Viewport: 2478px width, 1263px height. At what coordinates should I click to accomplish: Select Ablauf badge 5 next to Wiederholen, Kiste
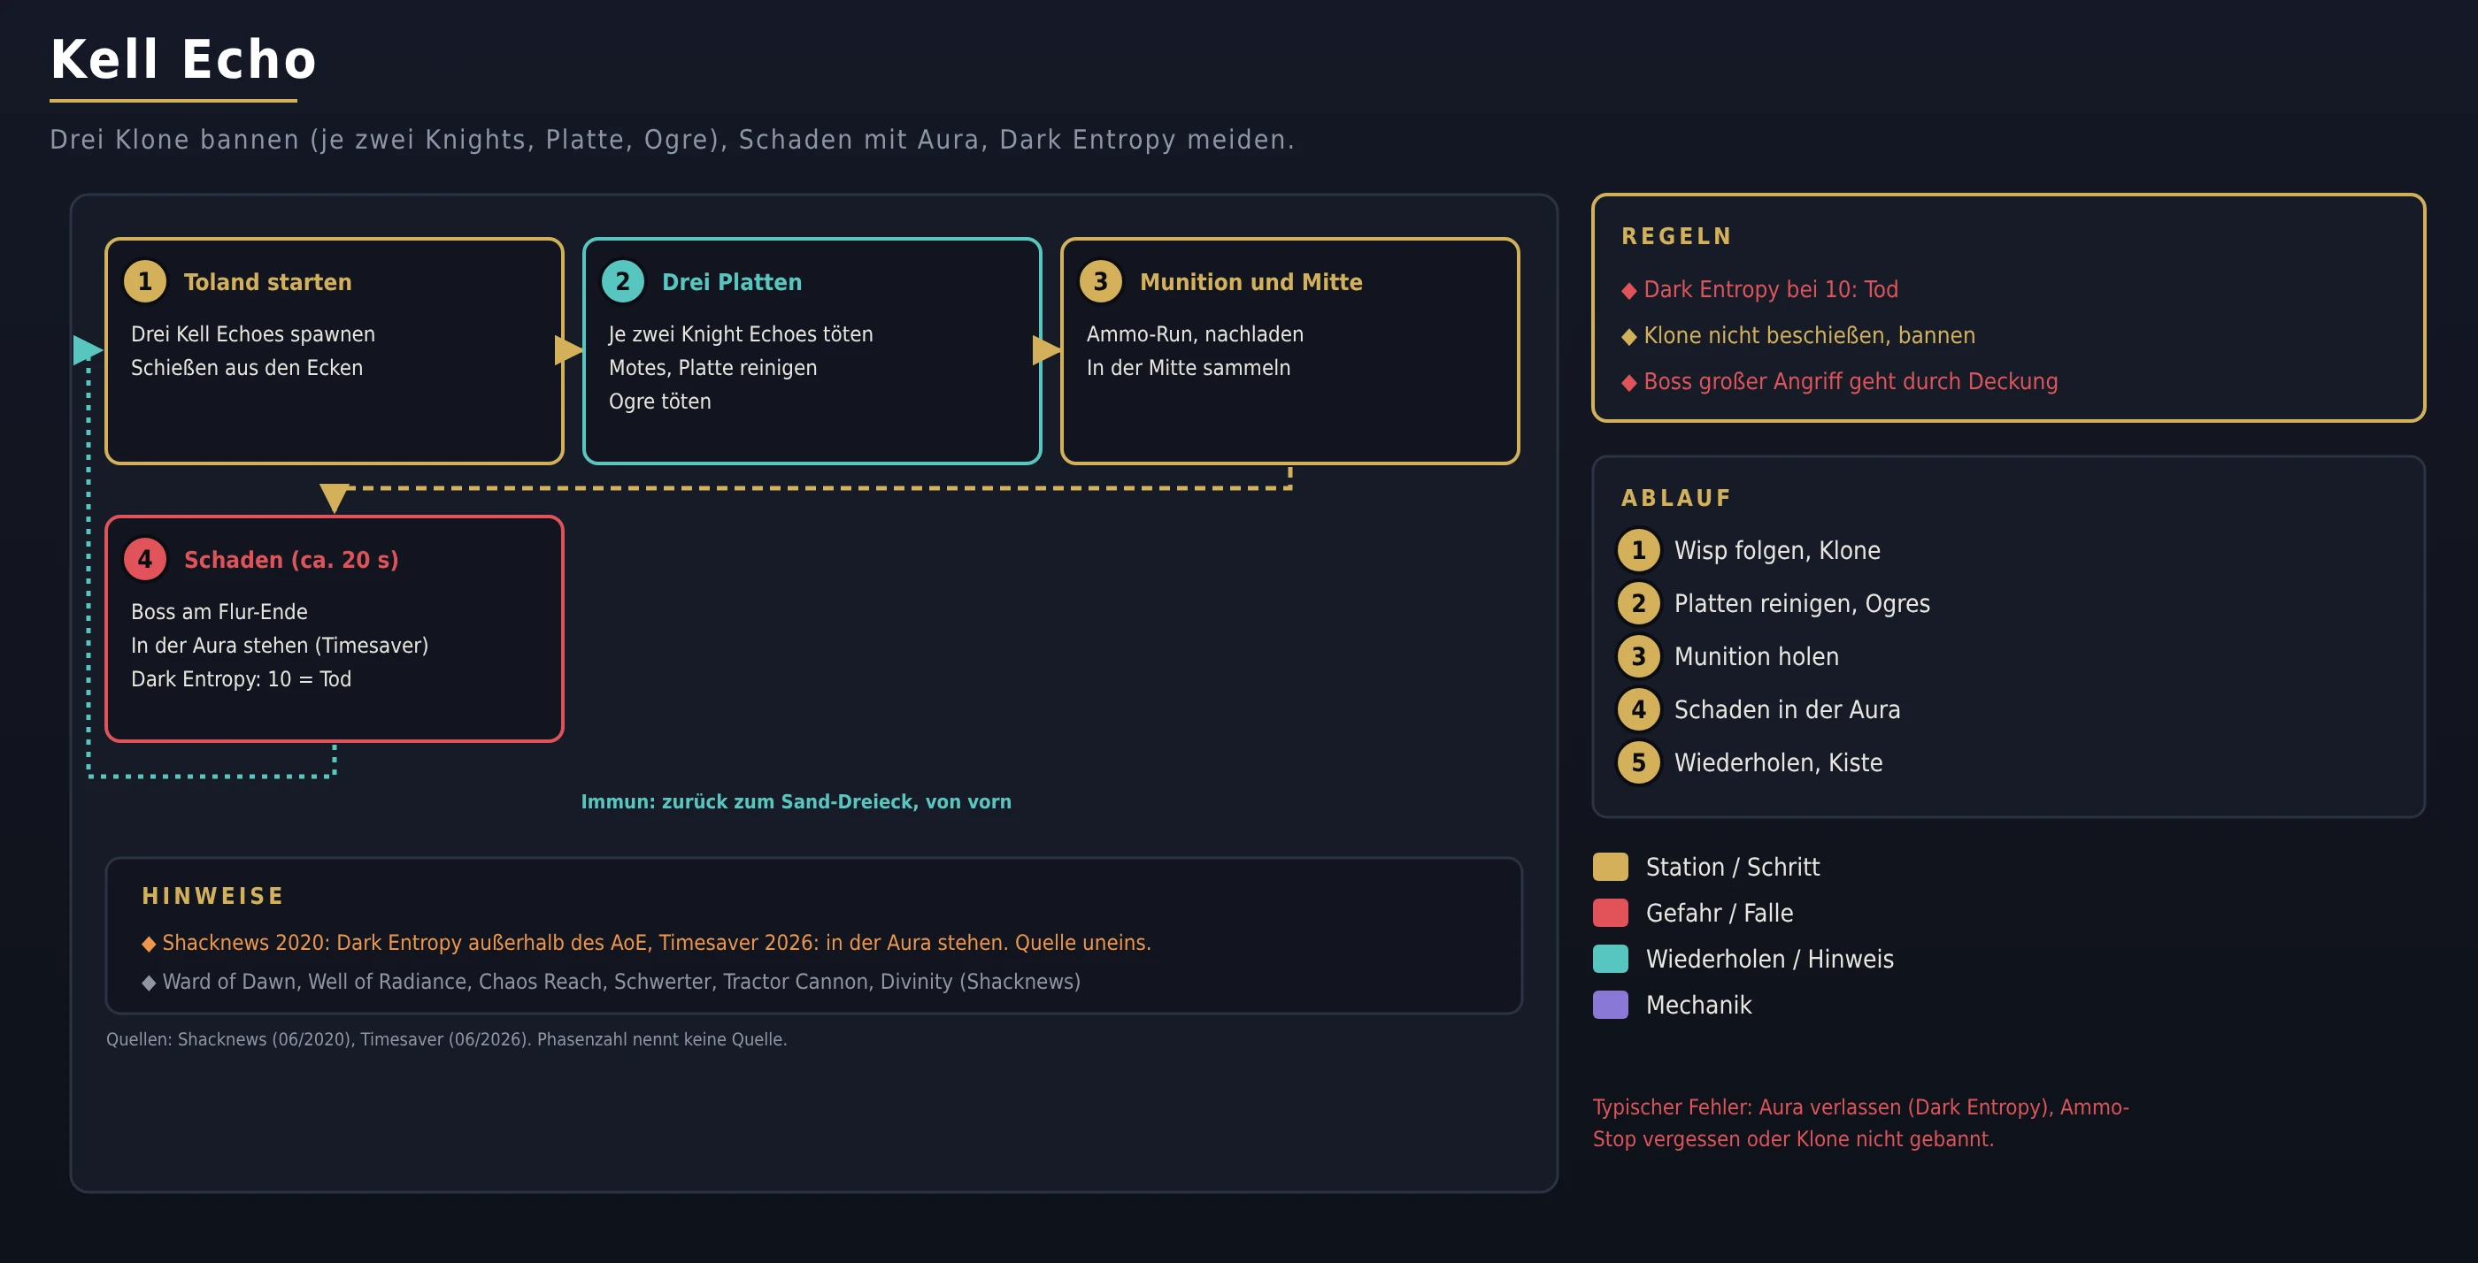pyautogui.click(x=1638, y=762)
